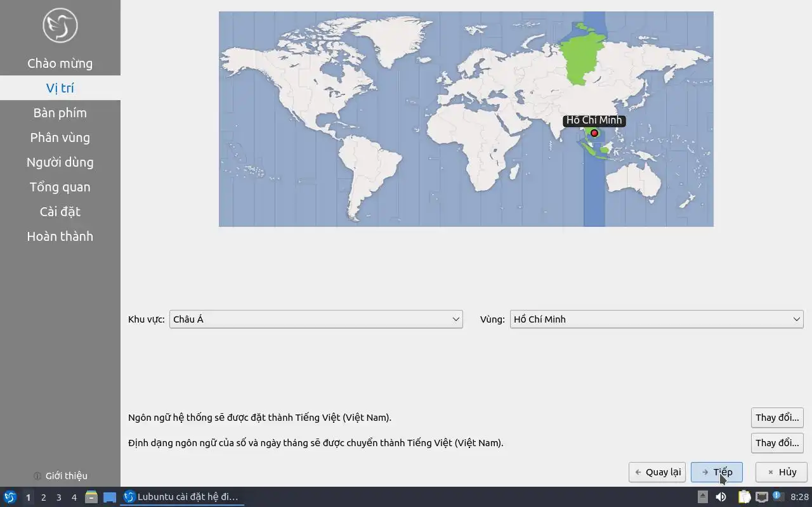The image size is (812, 507).
Task: Select the Hoàn thành step in sidebar
Action: 60,236
